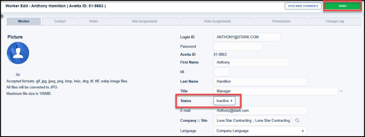This screenshot has height=137, width=365.
Task: View the Permissions tab
Action: click(x=281, y=21)
